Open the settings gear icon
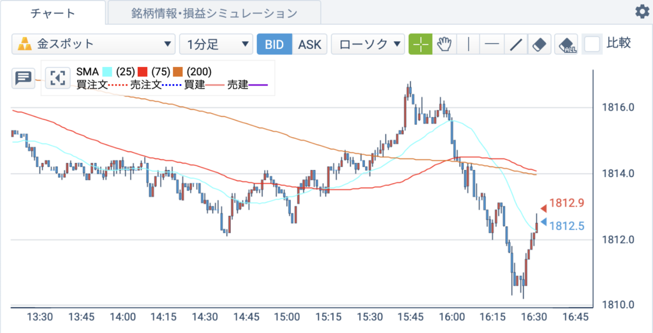Image resolution: width=653 pixels, height=333 pixels. coord(642,12)
